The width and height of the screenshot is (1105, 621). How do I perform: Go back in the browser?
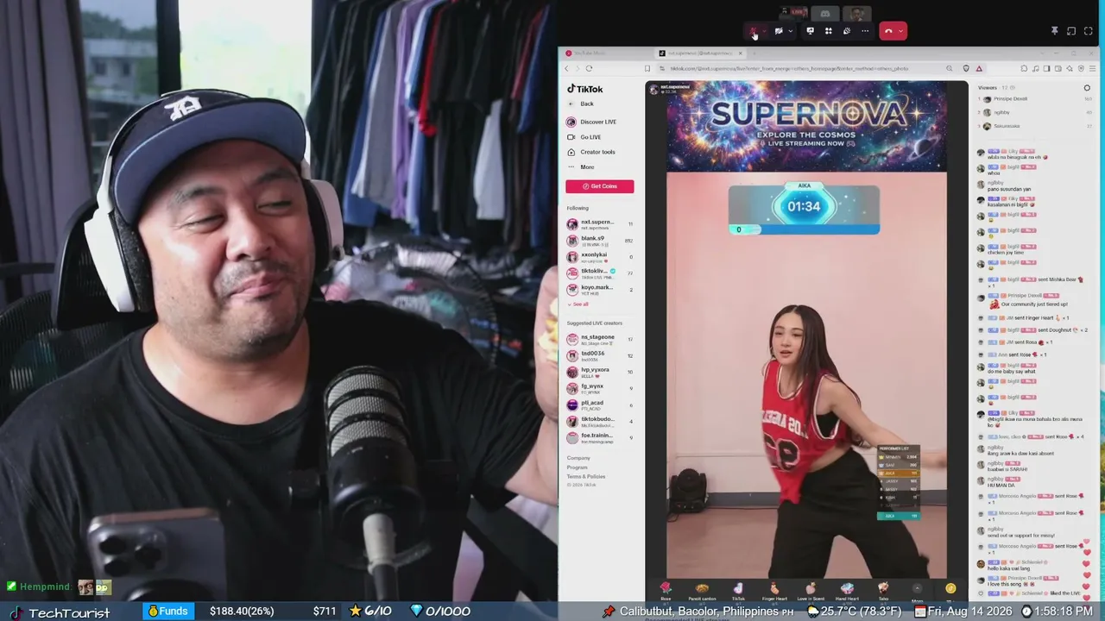[x=567, y=68]
